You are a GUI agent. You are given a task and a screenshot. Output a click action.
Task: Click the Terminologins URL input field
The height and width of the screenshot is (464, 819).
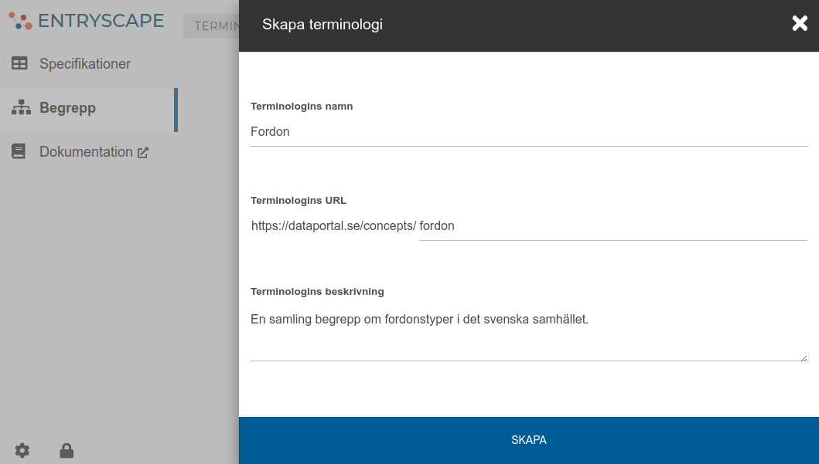[611, 225]
